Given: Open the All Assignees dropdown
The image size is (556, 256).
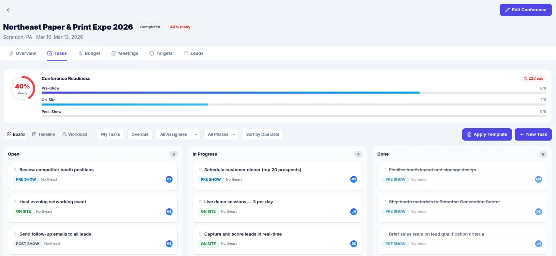Looking at the screenshot, I should pyautogui.click(x=178, y=134).
